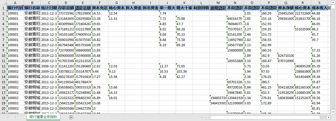Select the 统计日期 header cell
The width and height of the screenshot is (336, 121).
(49, 8)
